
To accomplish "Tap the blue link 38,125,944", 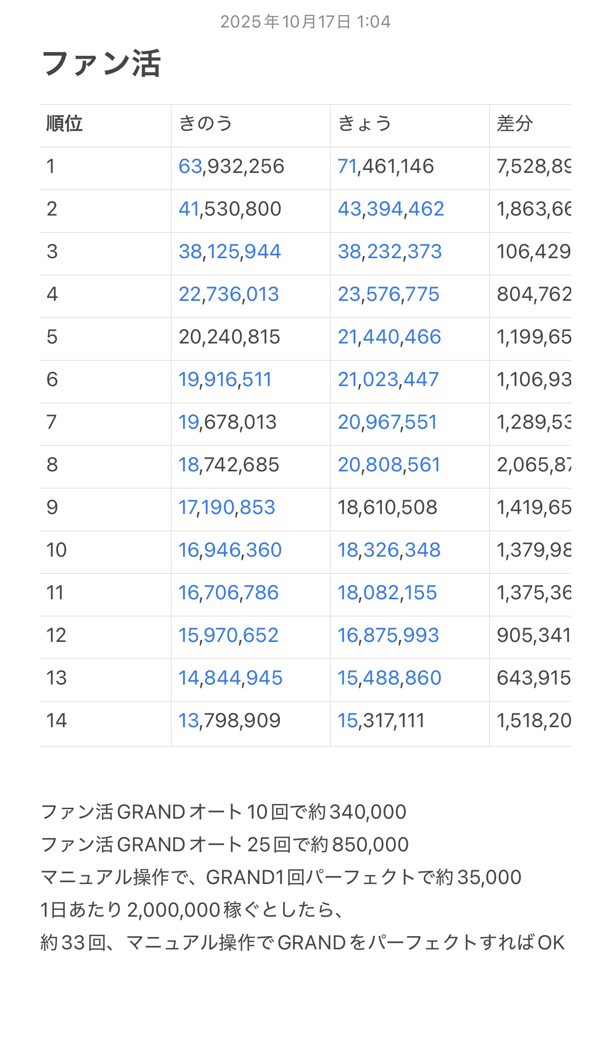I will point(230,252).
